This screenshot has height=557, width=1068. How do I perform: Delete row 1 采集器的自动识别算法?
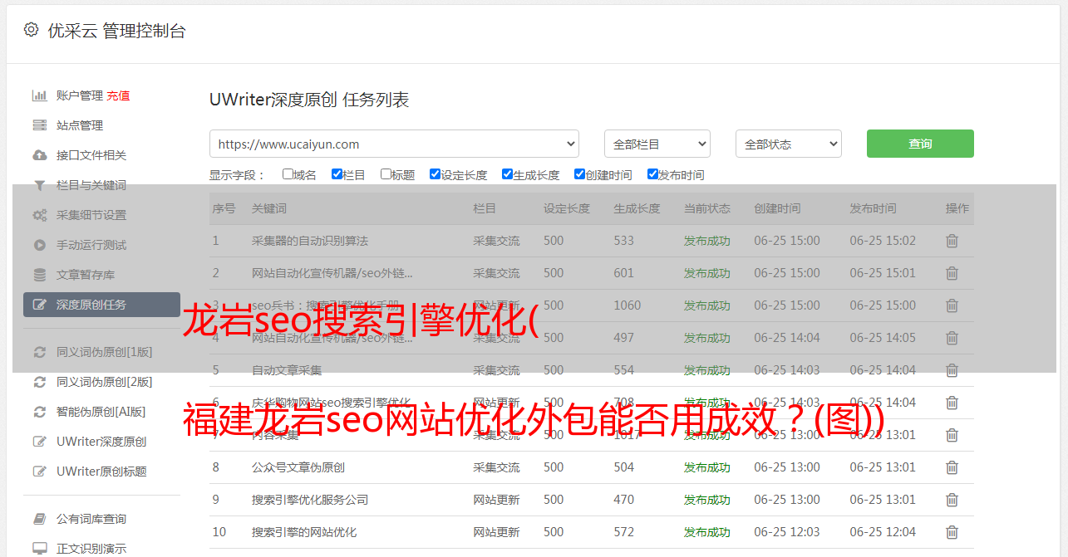tap(952, 241)
